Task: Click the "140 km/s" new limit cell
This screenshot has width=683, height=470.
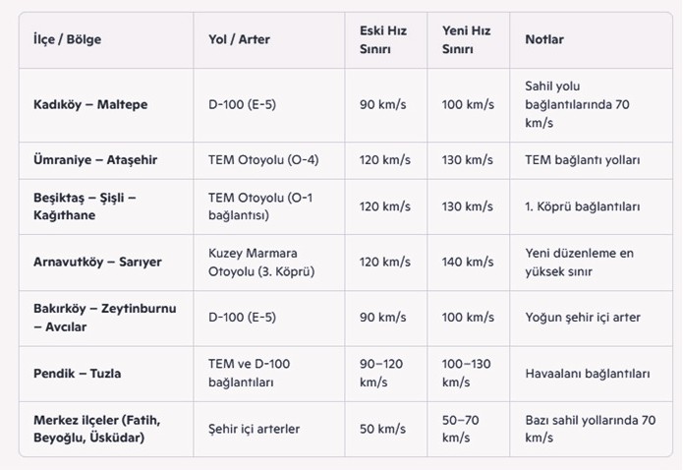Action: (468, 262)
